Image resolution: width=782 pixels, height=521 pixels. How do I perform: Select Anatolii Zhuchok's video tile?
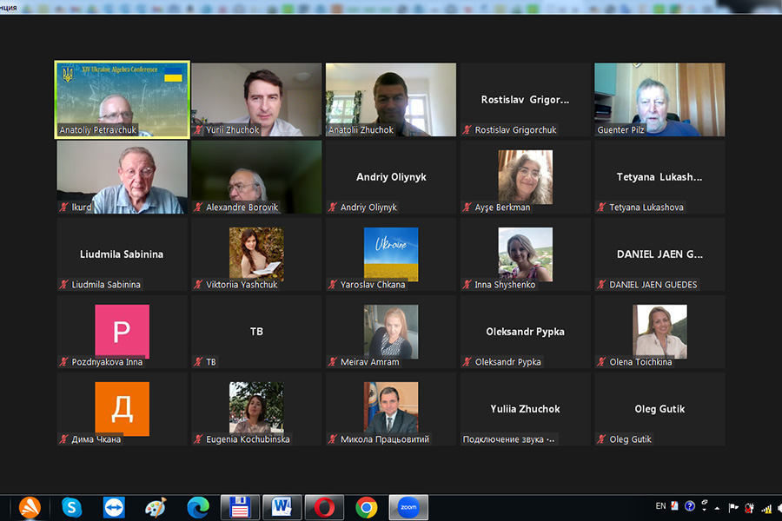pos(390,100)
